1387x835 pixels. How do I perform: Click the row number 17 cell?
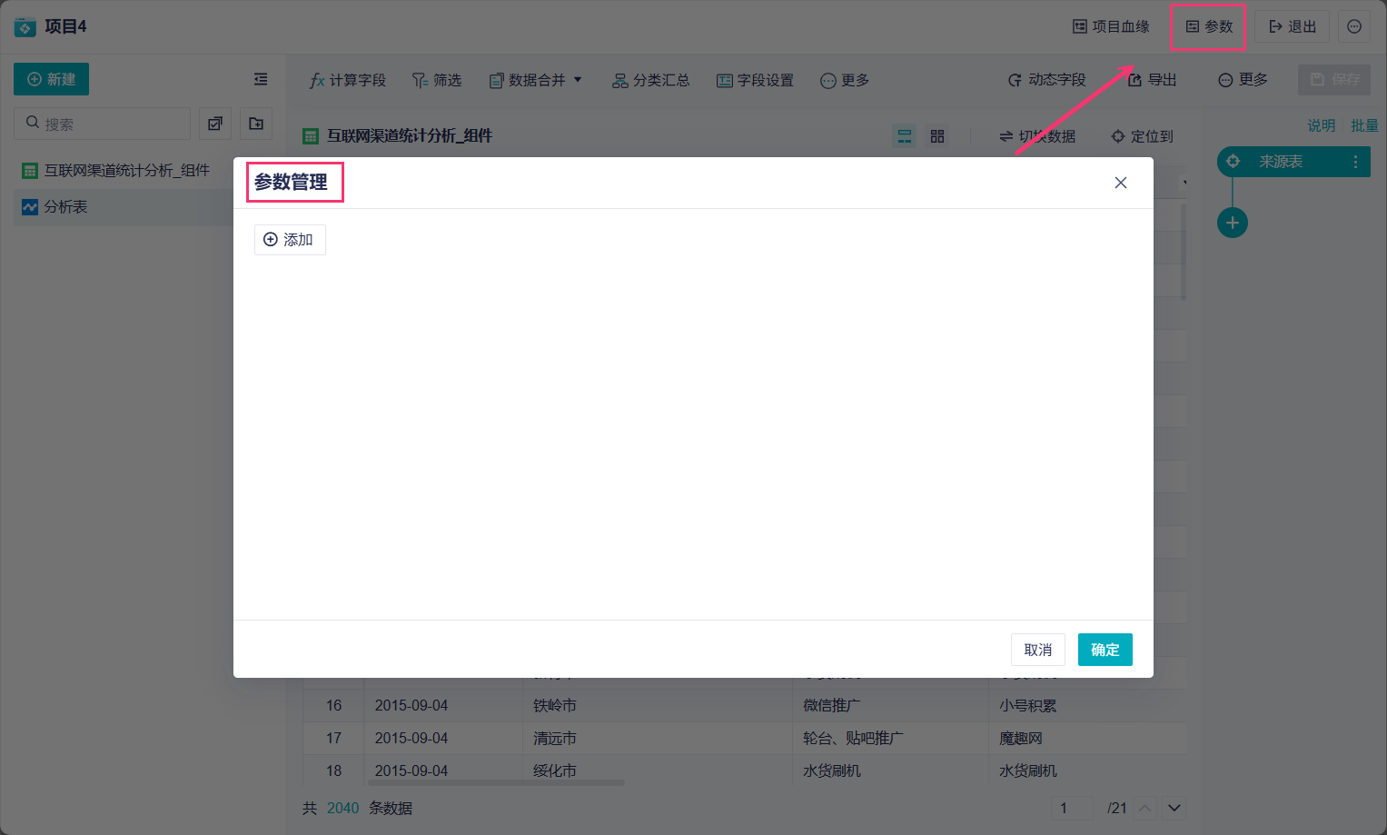(334, 738)
